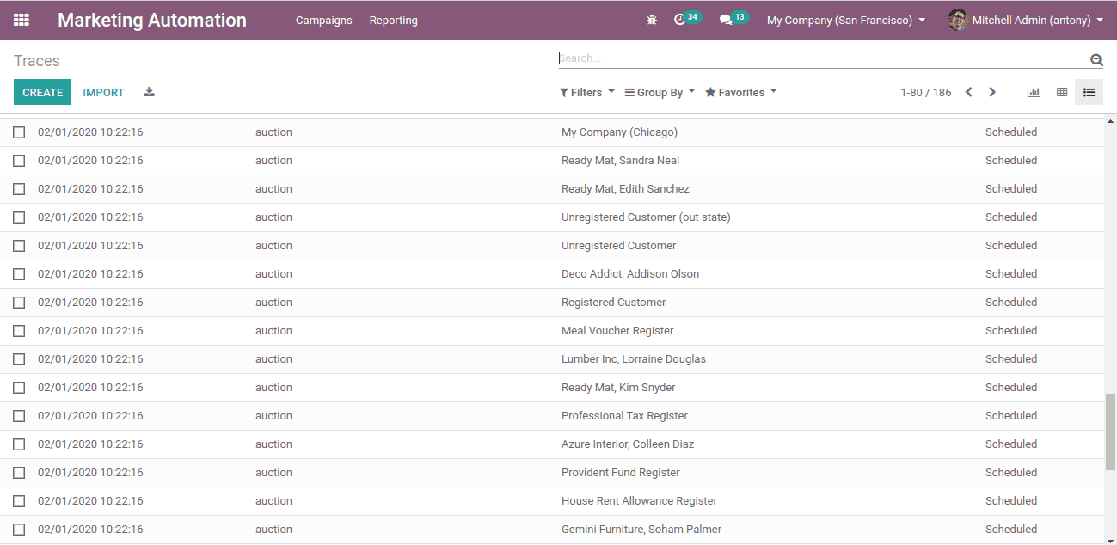Switch to pivot table view icon
Screen dimensions: 1117x545
point(1062,92)
